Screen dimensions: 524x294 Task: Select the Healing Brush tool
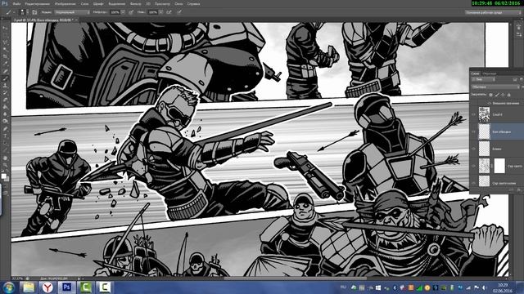click(x=6, y=71)
